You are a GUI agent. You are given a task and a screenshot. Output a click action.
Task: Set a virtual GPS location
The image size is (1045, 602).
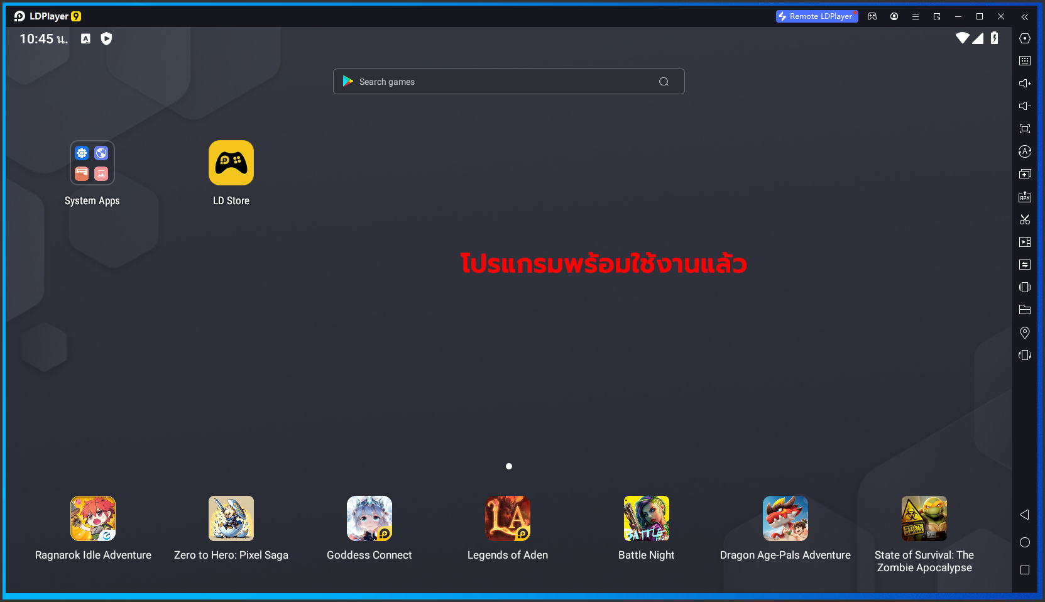1024,332
